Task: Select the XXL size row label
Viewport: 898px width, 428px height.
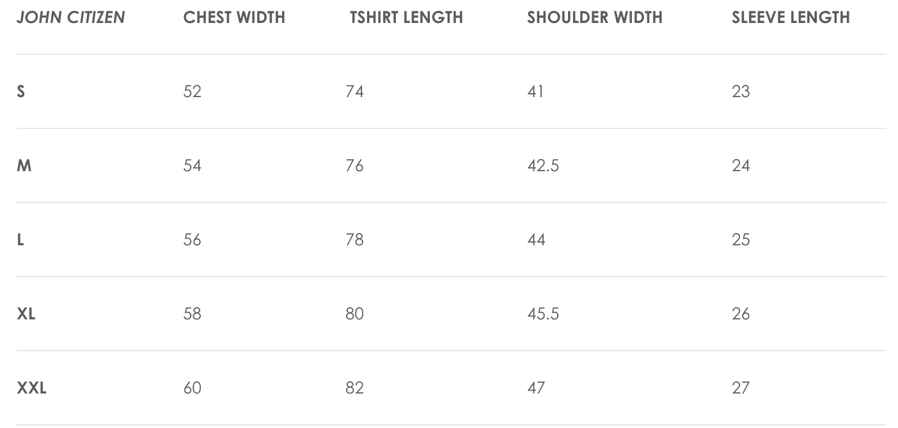Action: 31,388
